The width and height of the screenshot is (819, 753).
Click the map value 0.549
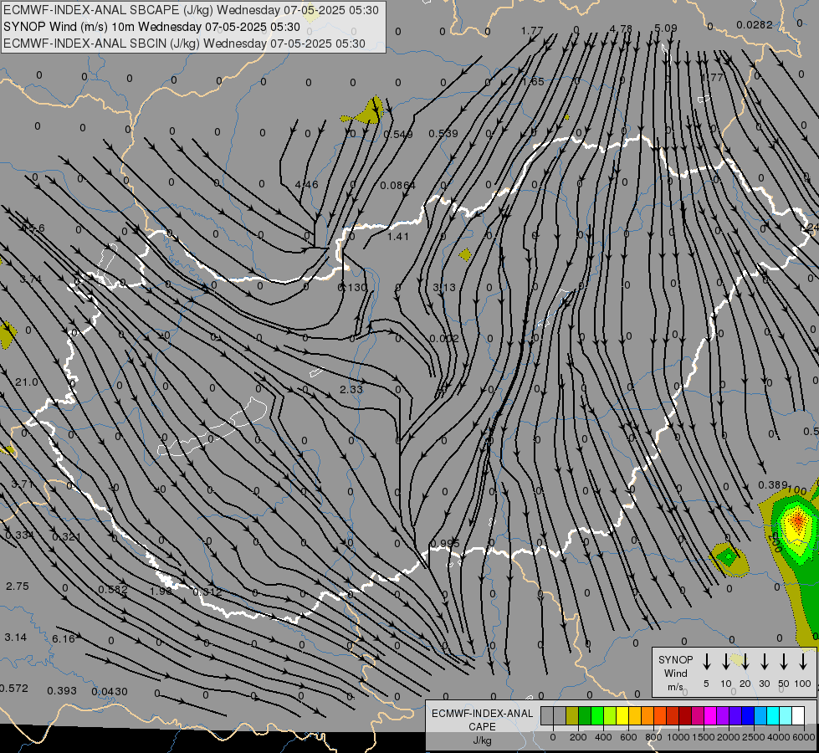point(398,135)
